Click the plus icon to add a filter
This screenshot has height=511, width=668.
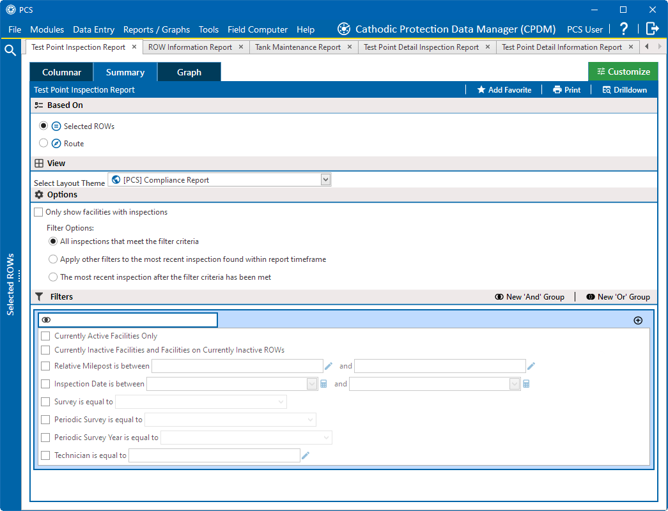click(x=638, y=320)
